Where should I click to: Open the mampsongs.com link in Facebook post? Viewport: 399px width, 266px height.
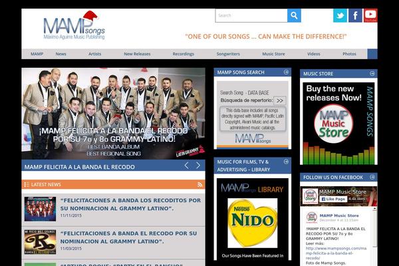pyautogui.click(x=336, y=253)
